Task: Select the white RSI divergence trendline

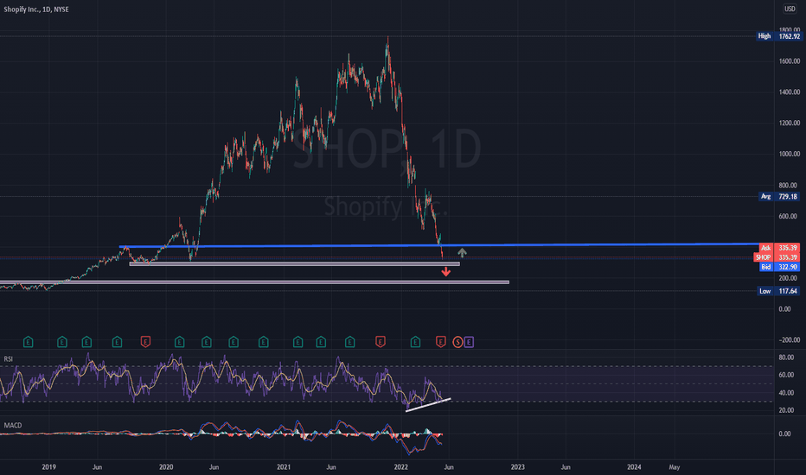Action: (428, 405)
